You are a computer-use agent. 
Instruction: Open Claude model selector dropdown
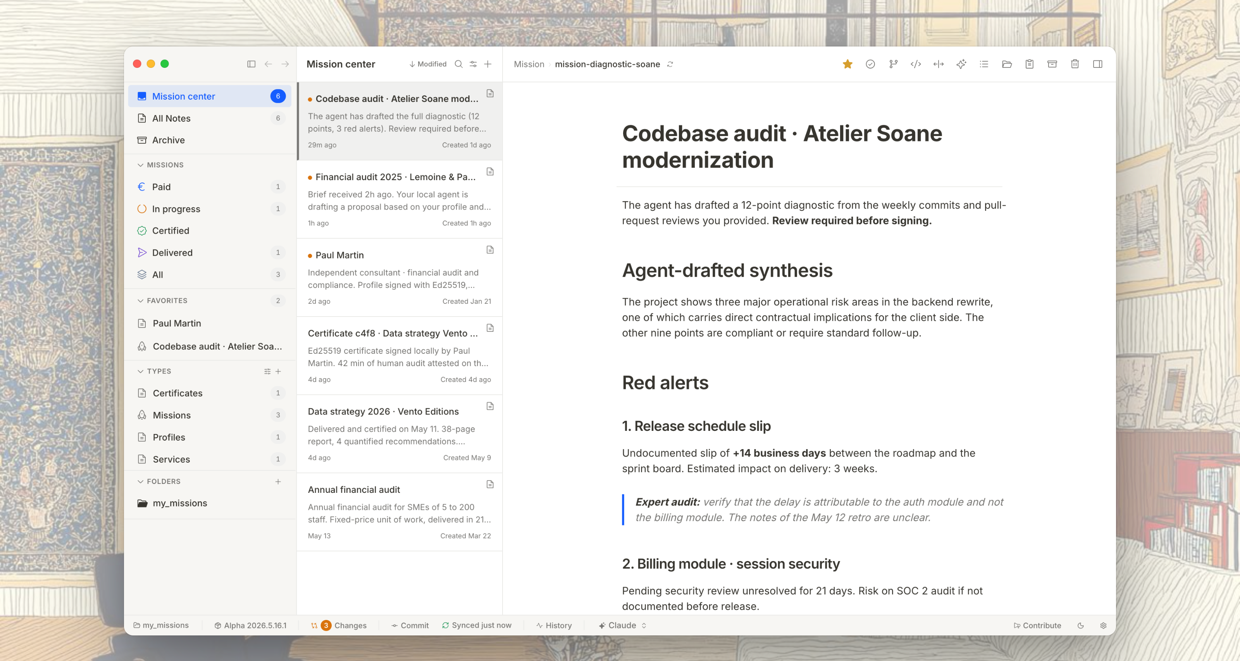622,625
